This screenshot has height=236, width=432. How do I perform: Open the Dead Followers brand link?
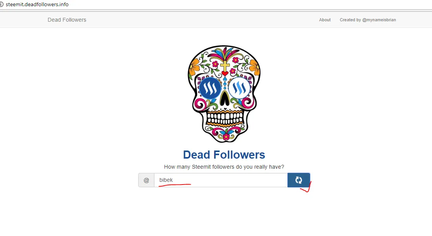[67, 20]
